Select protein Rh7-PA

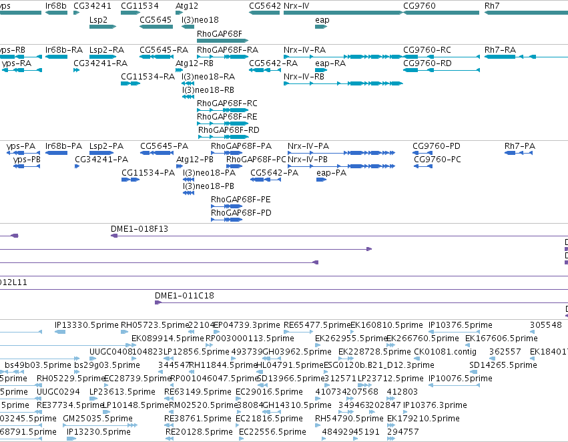(x=519, y=146)
